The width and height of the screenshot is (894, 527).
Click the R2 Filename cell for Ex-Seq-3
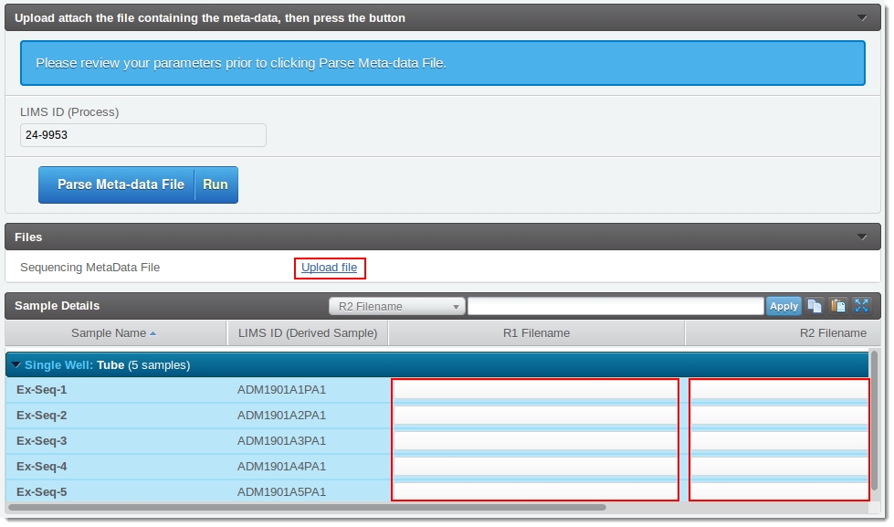tap(779, 441)
